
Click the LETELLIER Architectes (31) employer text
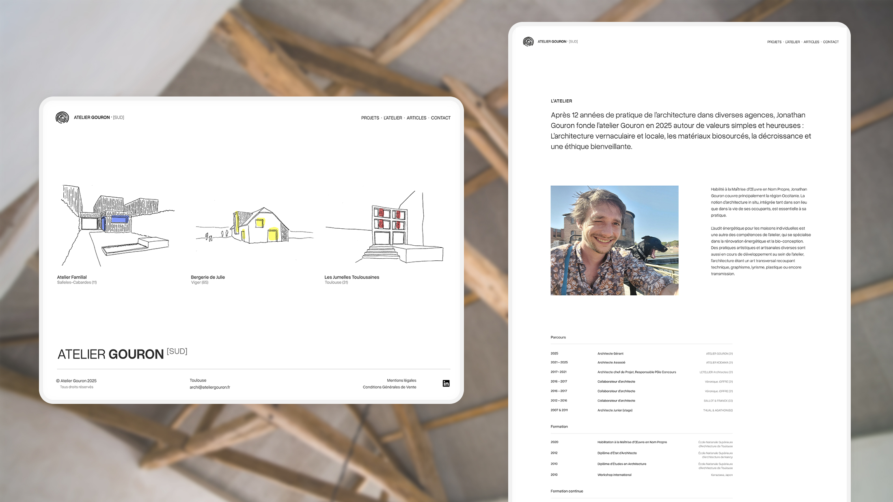coord(716,372)
